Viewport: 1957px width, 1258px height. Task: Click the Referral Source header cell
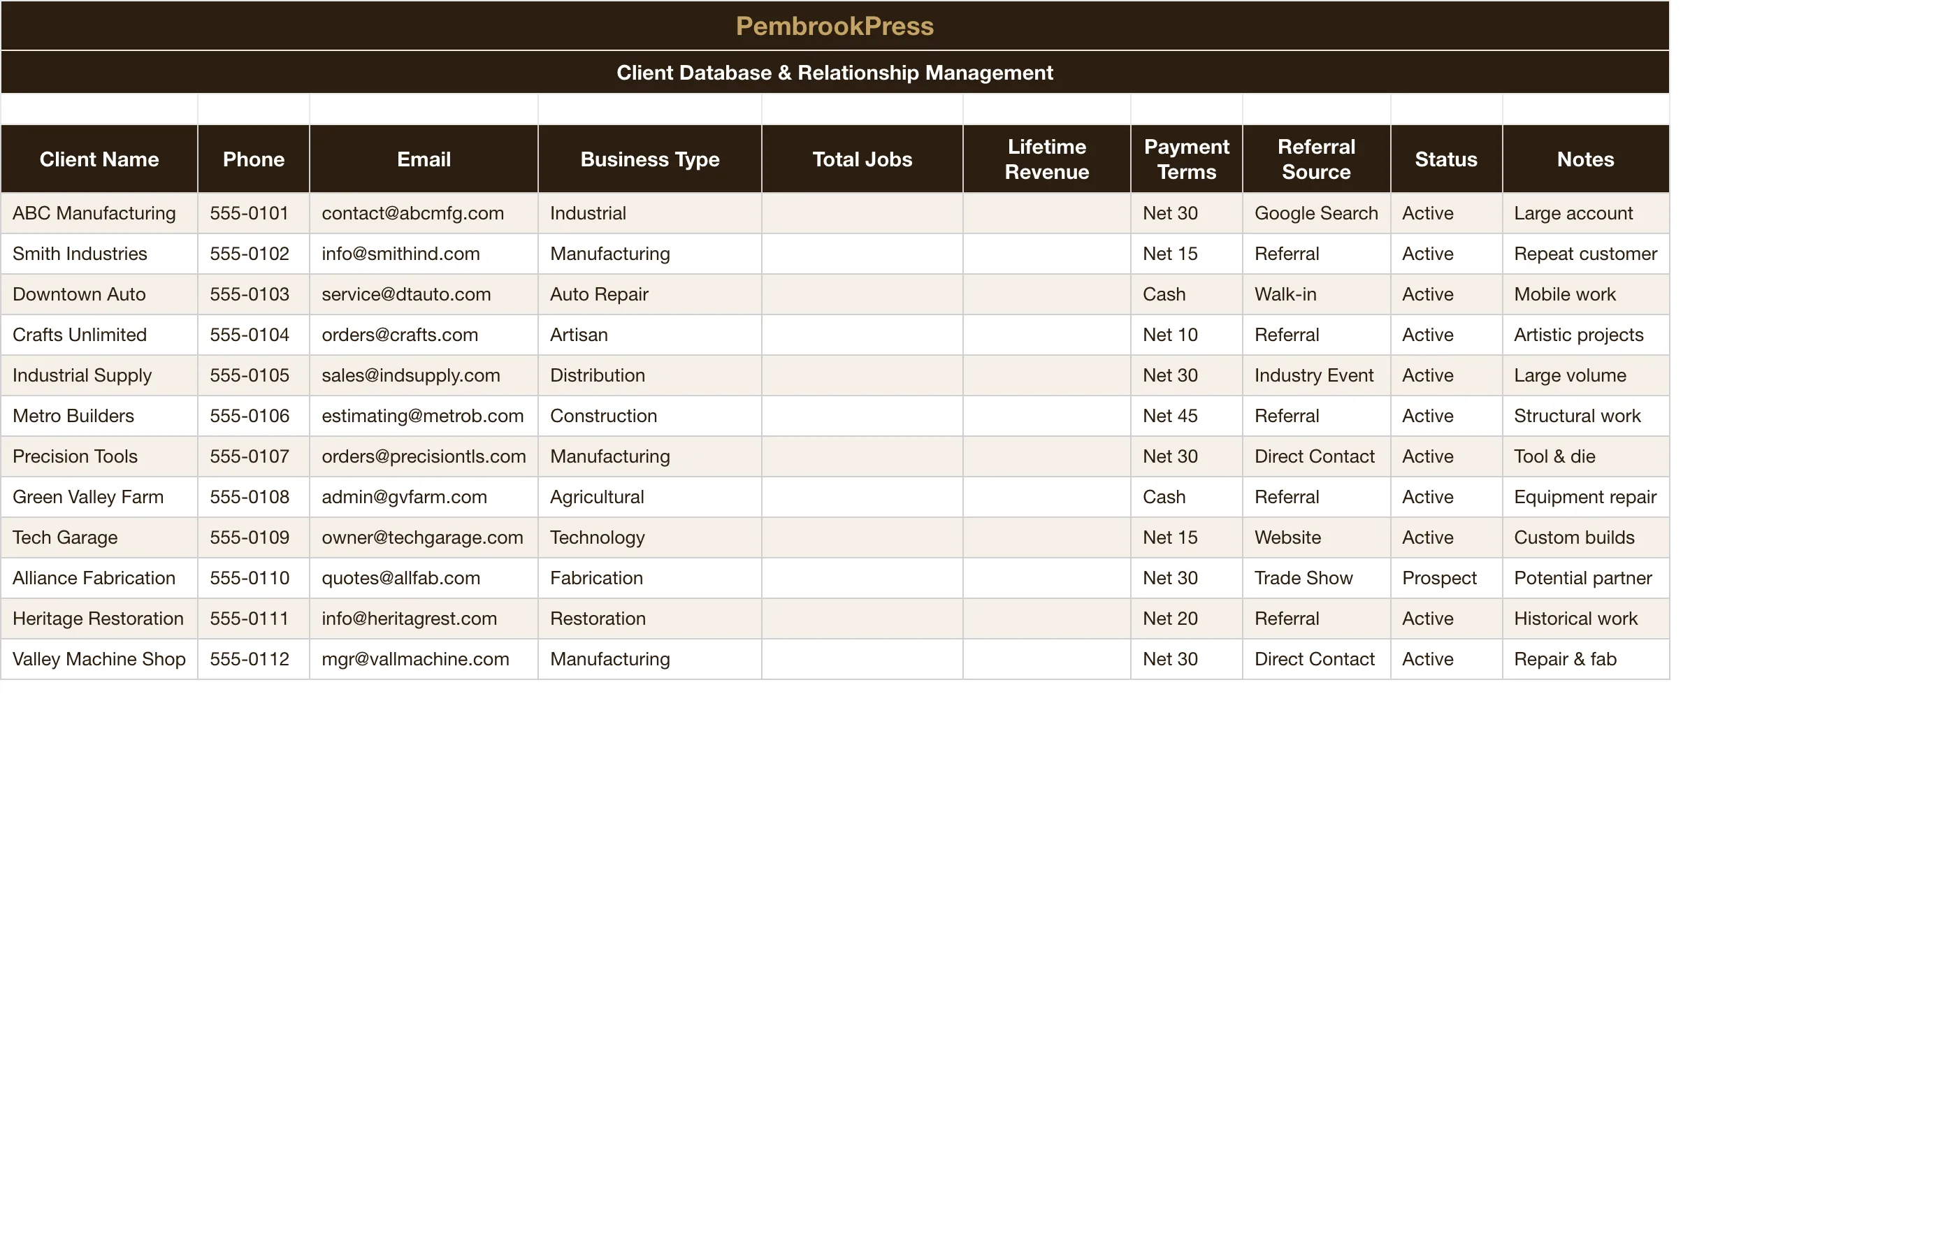click(x=1316, y=159)
